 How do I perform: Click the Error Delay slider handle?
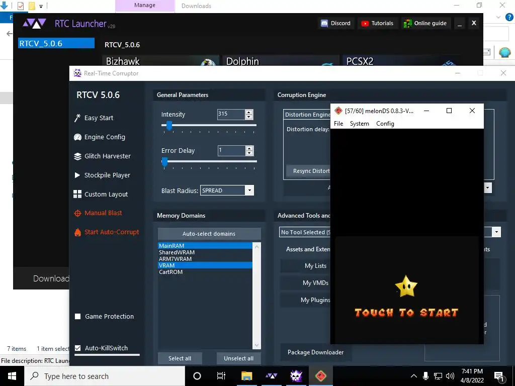tap(164, 162)
